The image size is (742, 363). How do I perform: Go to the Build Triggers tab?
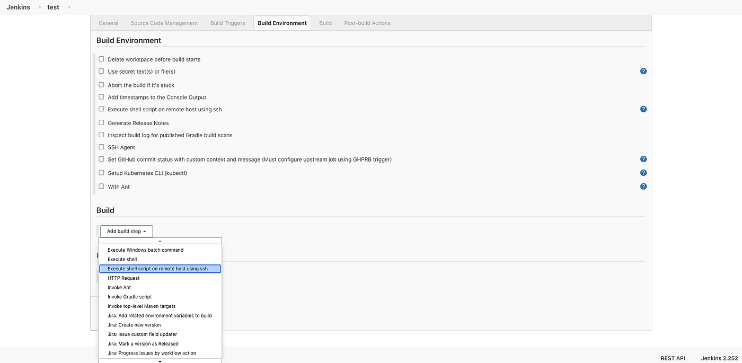pyautogui.click(x=227, y=23)
